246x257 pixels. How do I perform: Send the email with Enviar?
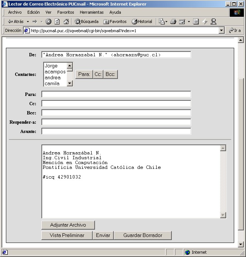(103, 236)
